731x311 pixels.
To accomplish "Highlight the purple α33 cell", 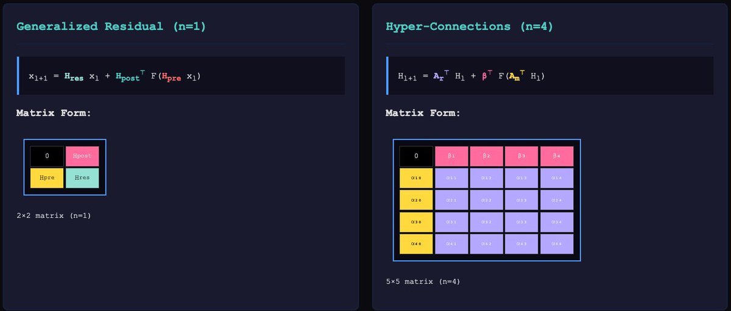I will point(521,222).
